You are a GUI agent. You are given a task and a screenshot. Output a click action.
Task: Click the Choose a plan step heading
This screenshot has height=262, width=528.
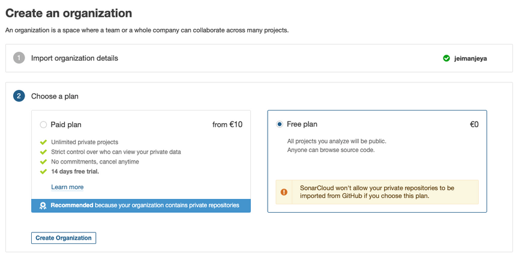pos(55,96)
